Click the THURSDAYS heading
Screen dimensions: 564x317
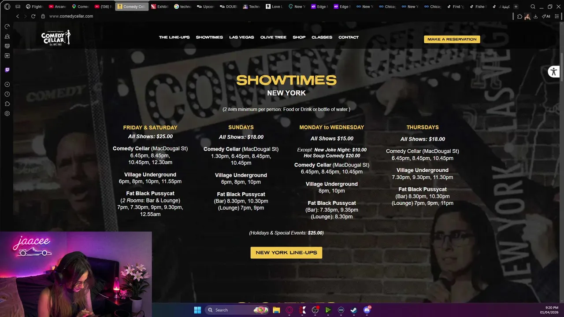tap(423, 127)
